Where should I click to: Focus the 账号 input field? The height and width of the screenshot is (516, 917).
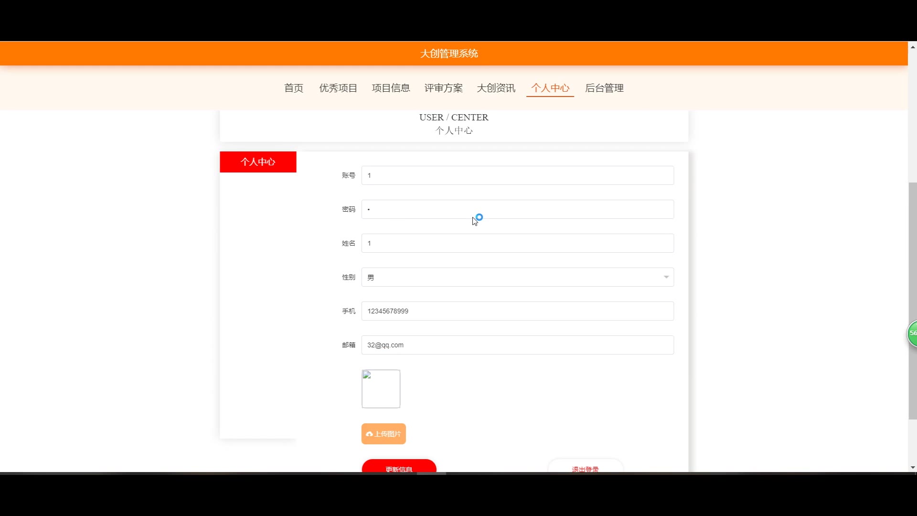(517, 175)
